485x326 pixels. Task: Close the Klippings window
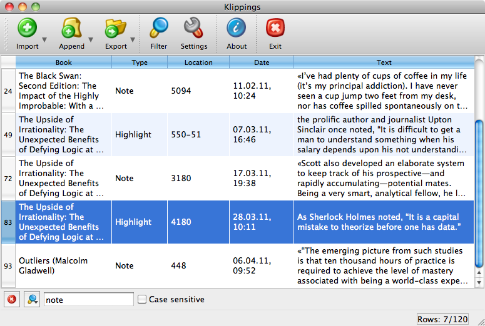click(9, 7)
